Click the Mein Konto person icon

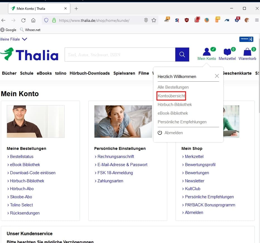click(206, 52)
